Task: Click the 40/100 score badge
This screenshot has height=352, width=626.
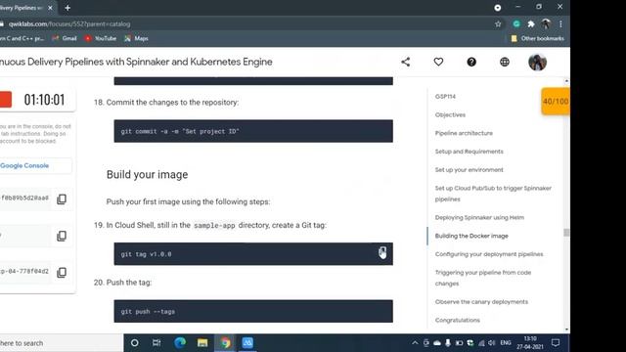Action: click(556, 102)
